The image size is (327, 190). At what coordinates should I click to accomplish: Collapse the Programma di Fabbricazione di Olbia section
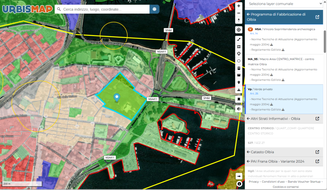pyautogui.click(x=248, y=14)
